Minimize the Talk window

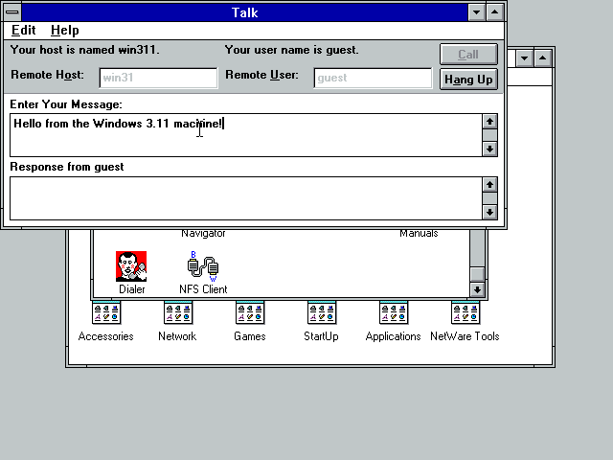pos(477,12)
